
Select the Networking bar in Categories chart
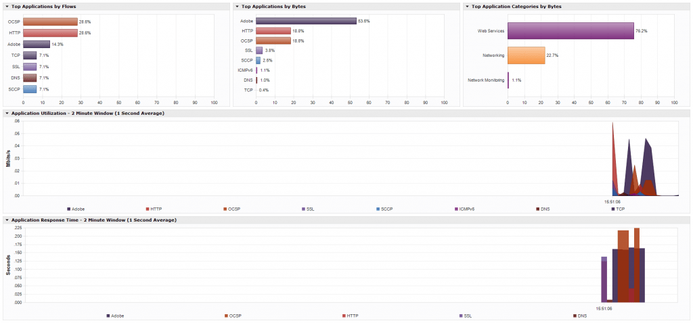(x=526, y=55)
